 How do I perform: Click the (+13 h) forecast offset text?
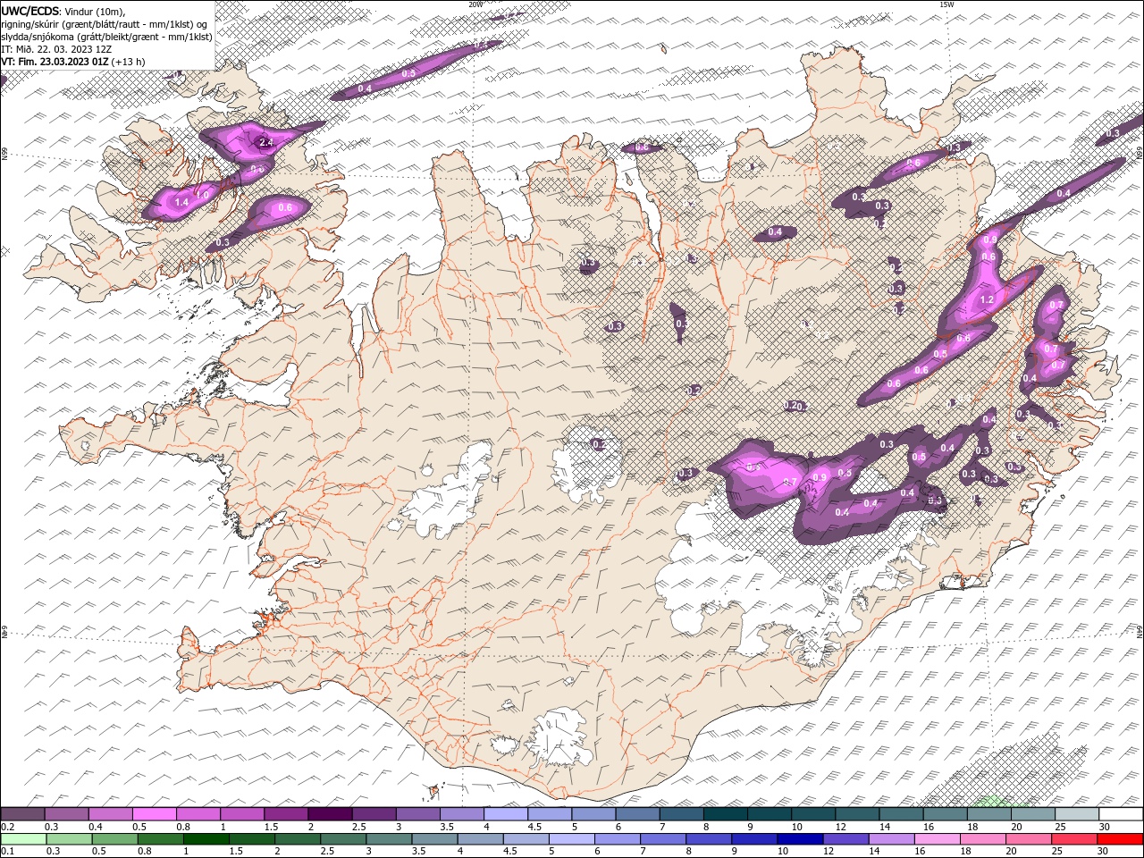(130, 62)
